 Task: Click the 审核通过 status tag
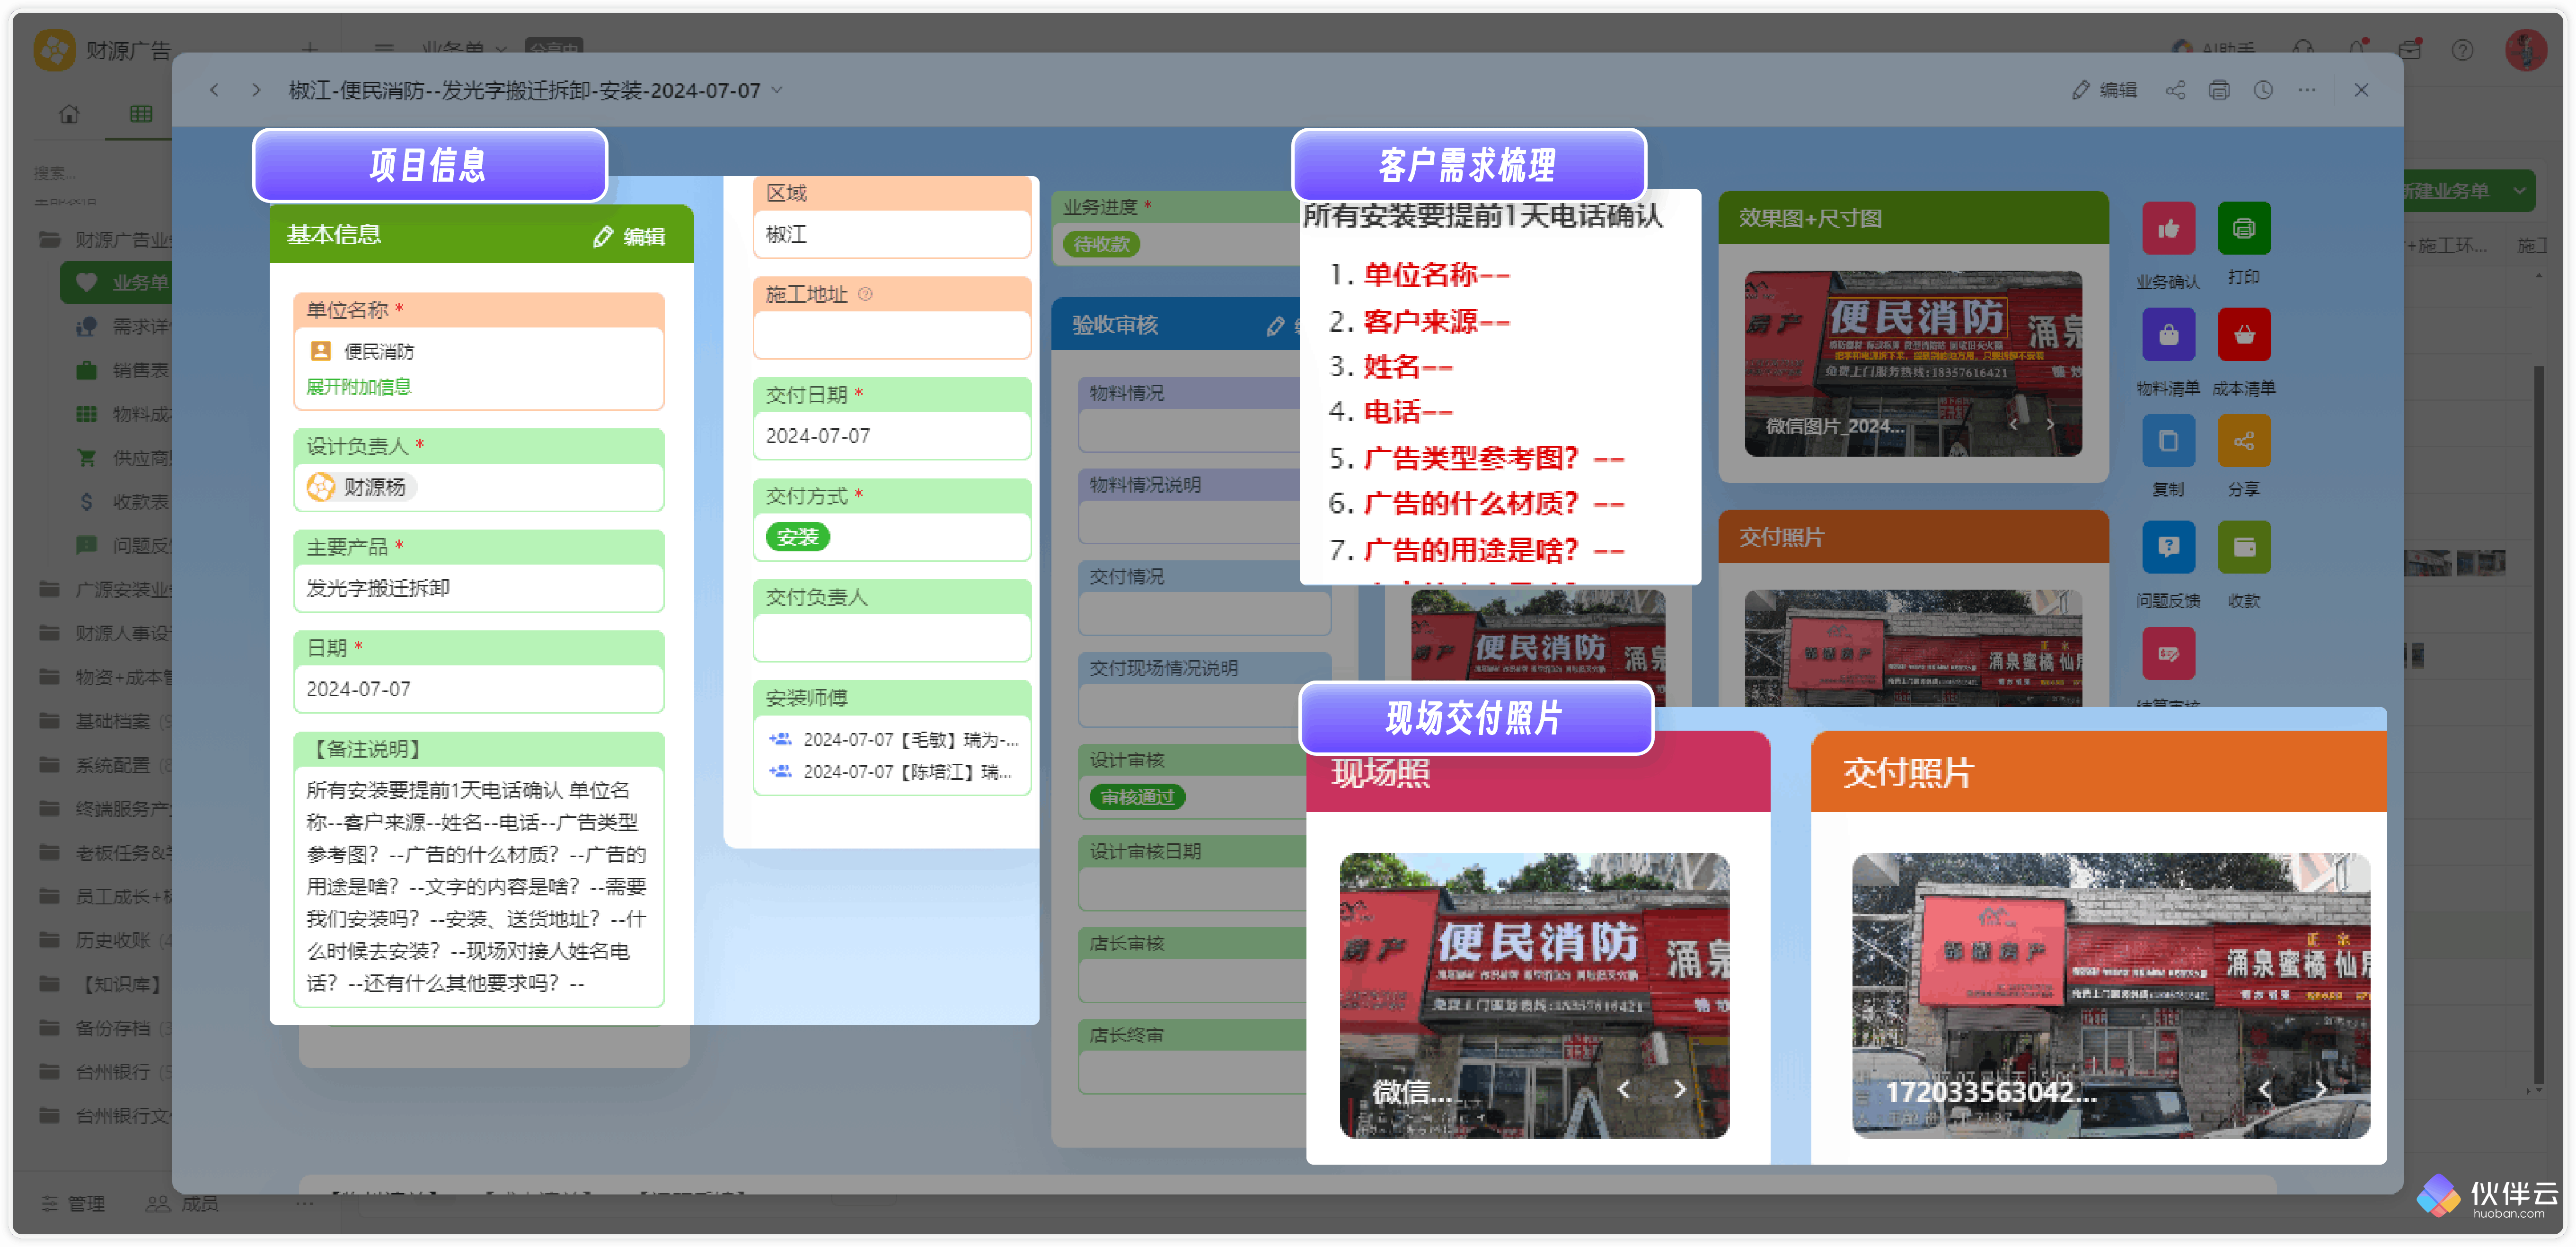pos(1138,797)
